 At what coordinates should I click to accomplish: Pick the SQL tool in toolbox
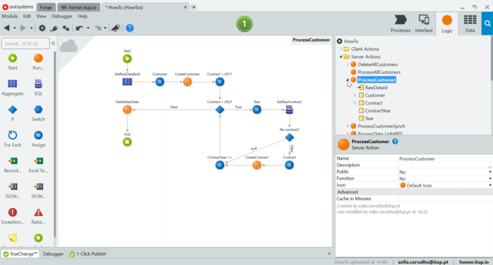click(x=38, y=88)
